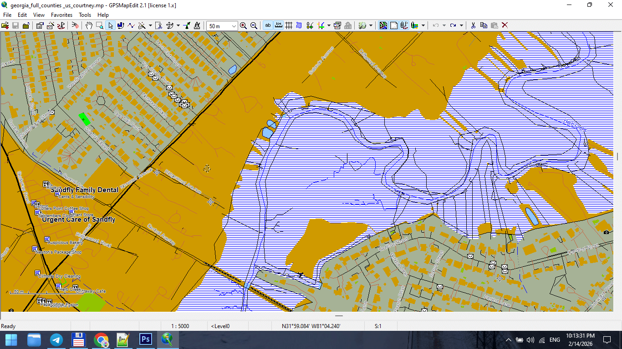This screenshot has height=349, width=622.
Task: Click the scissors Cut icon
Action: click(x=473, y=25)
